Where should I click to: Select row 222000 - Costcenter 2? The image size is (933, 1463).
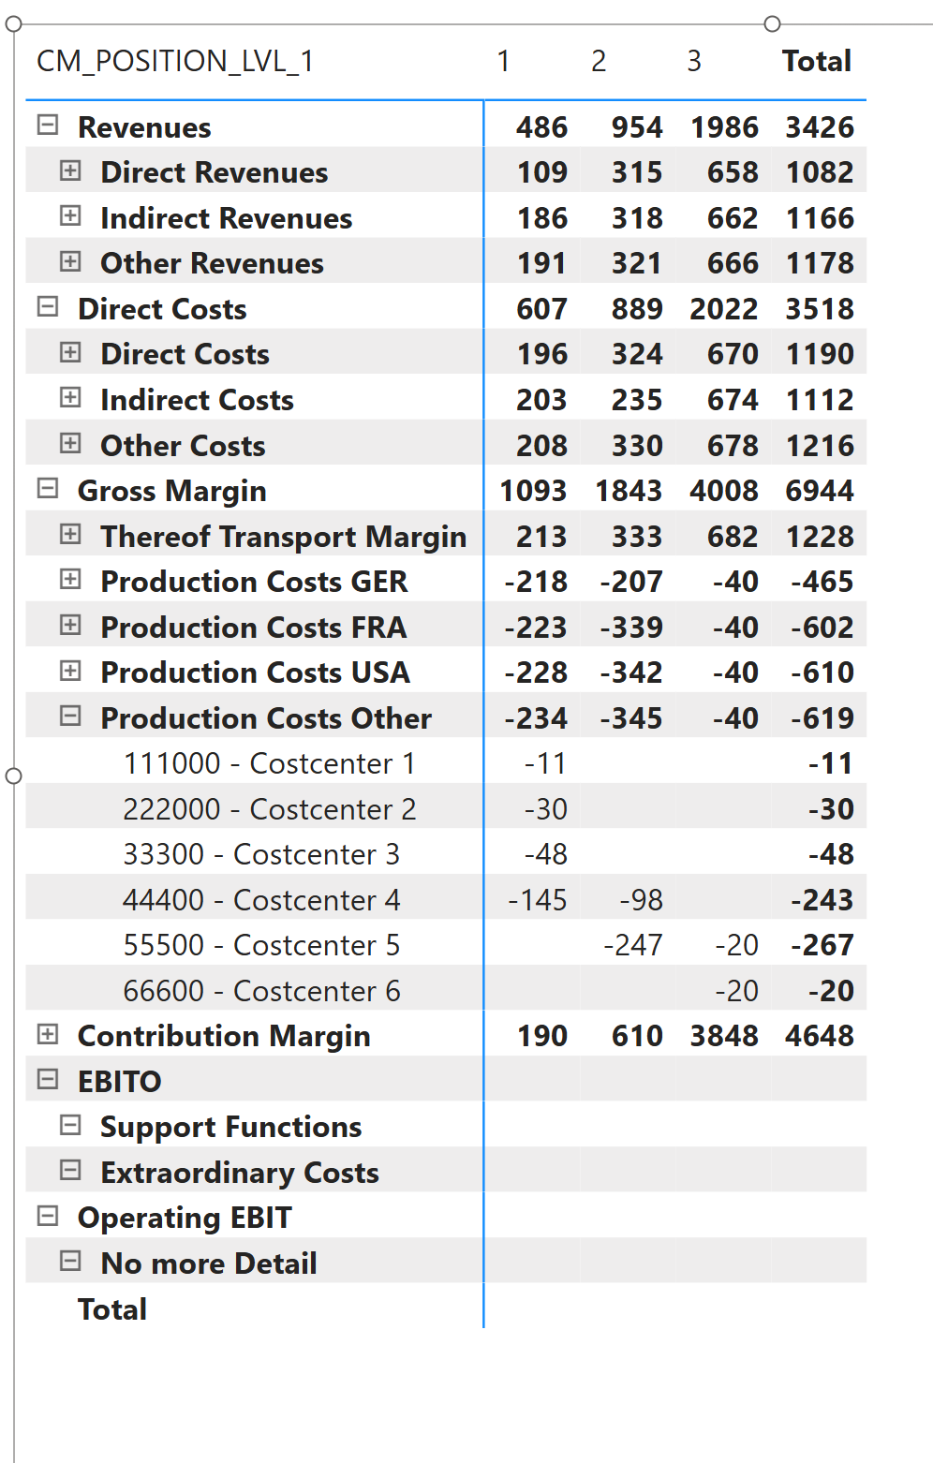pyautogui.click(x=270, y=809)
